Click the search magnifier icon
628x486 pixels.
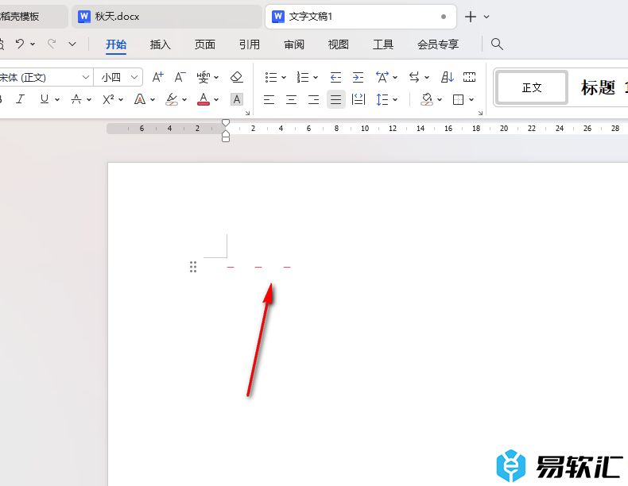point(497,44)
